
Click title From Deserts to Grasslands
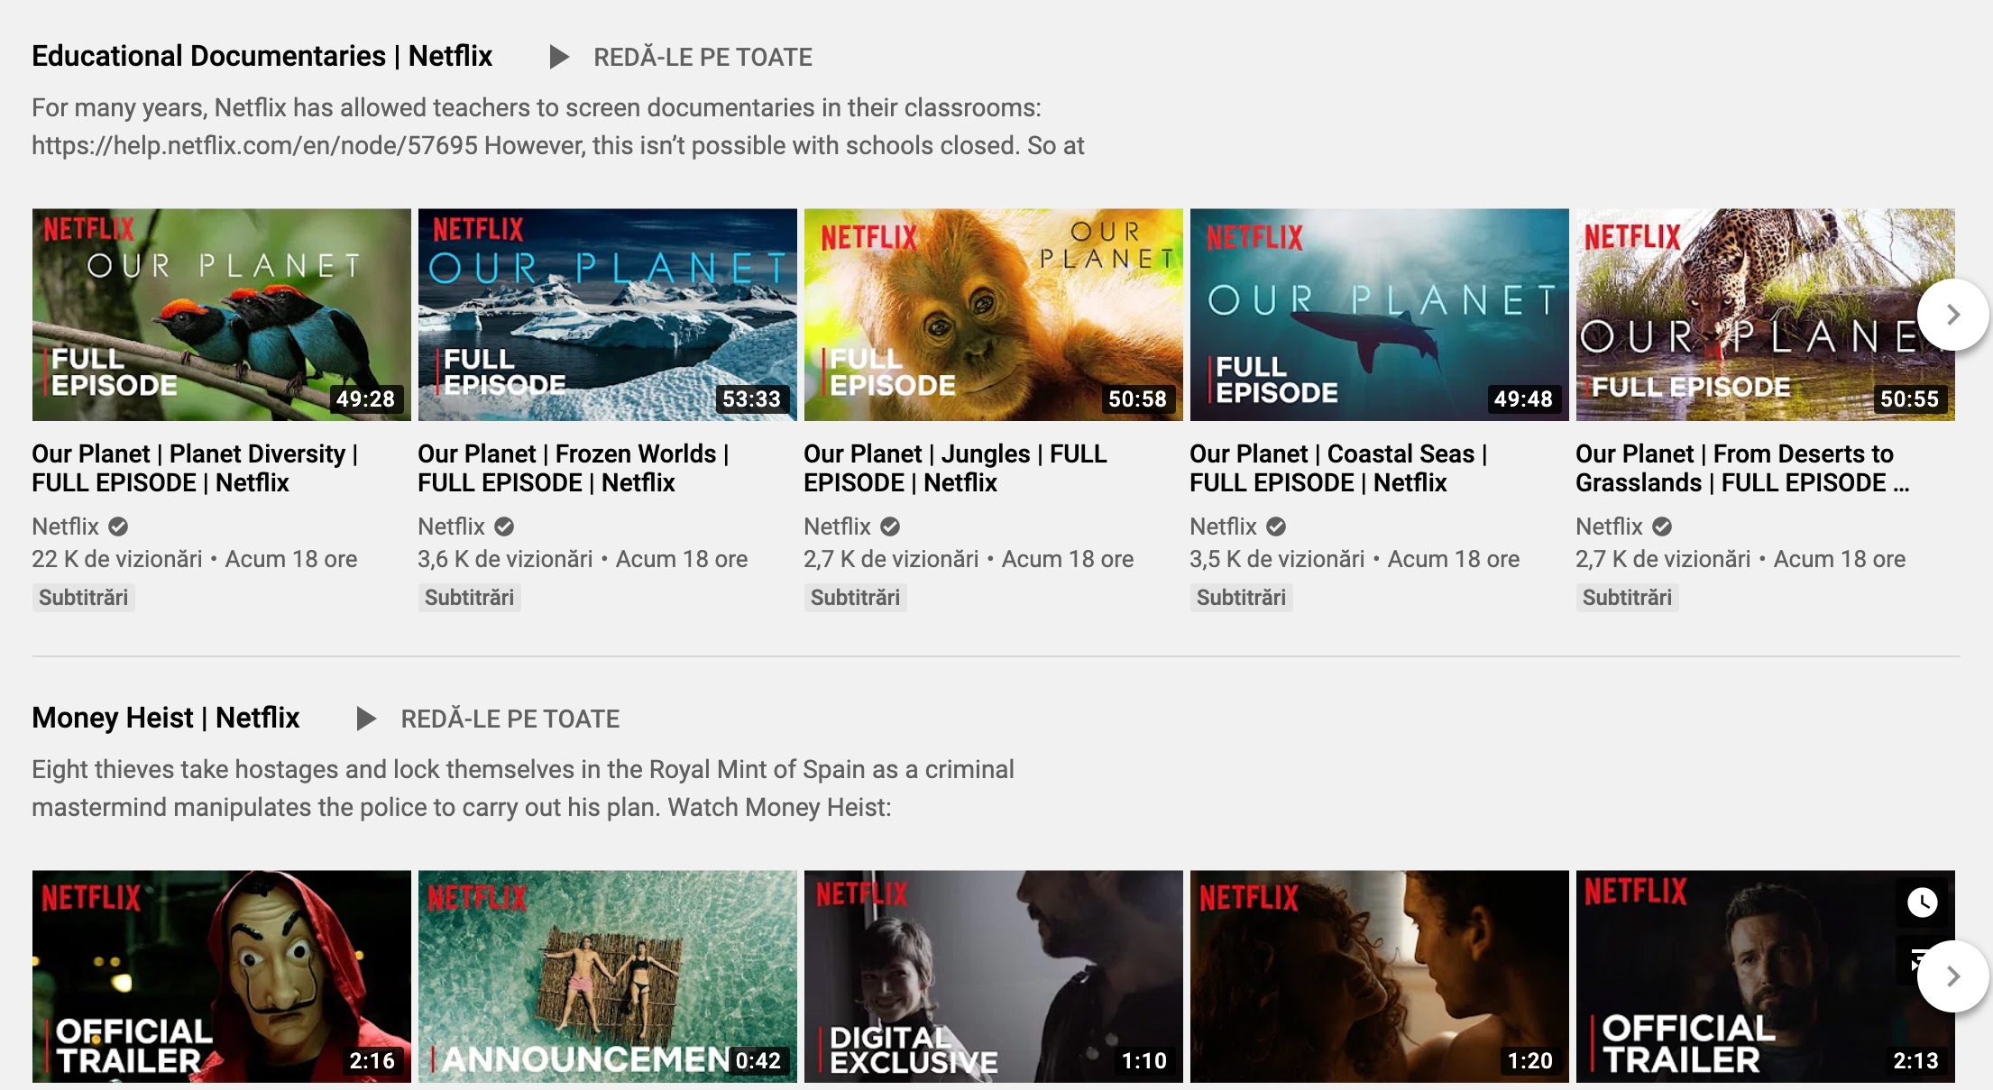click(x=1742, y=469)
